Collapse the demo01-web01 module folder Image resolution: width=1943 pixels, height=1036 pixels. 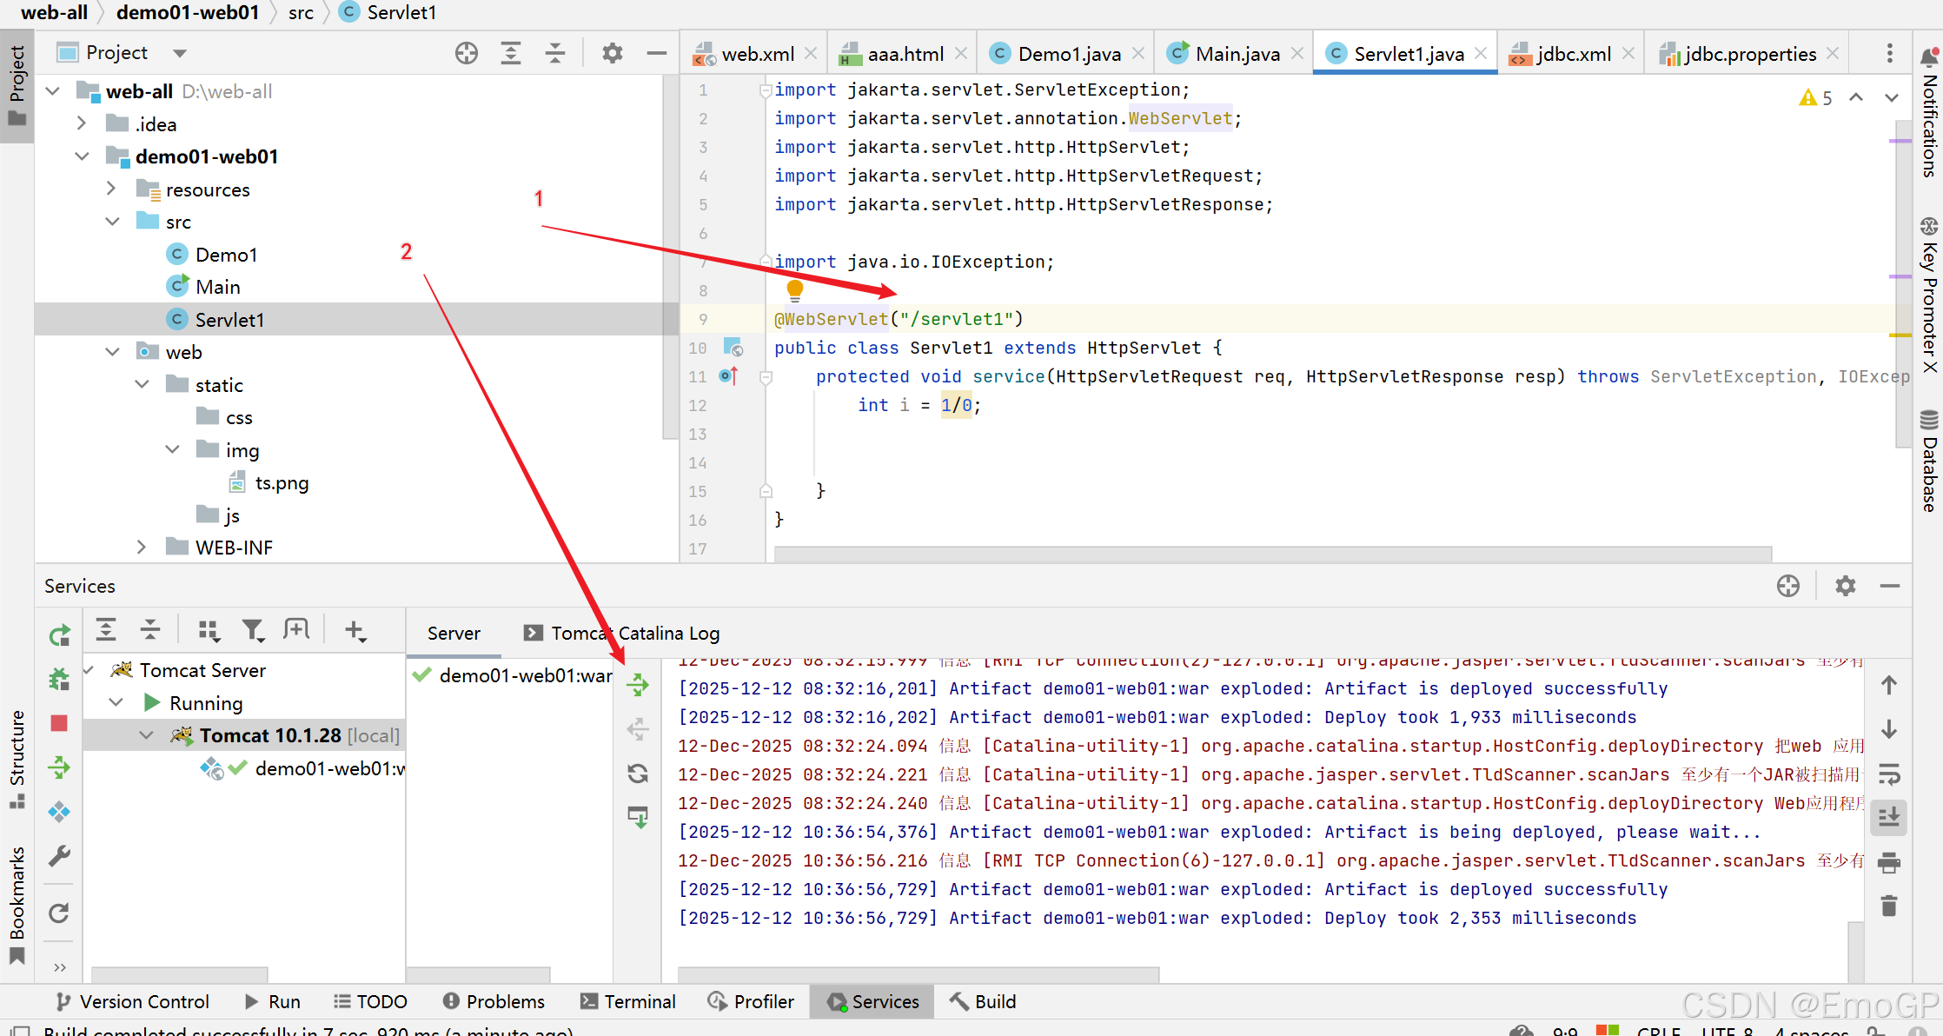(83, 156)
